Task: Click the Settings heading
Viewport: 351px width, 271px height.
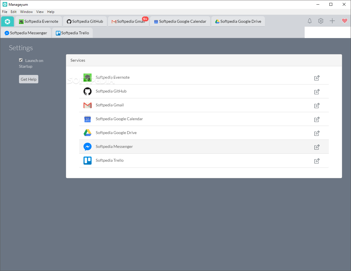Action: (x=21, y=48)
